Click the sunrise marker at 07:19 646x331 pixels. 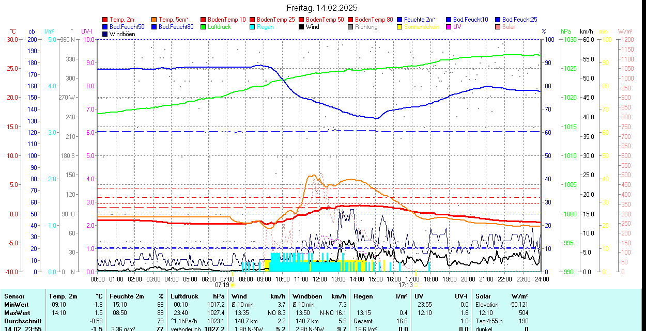coord(233,285)
